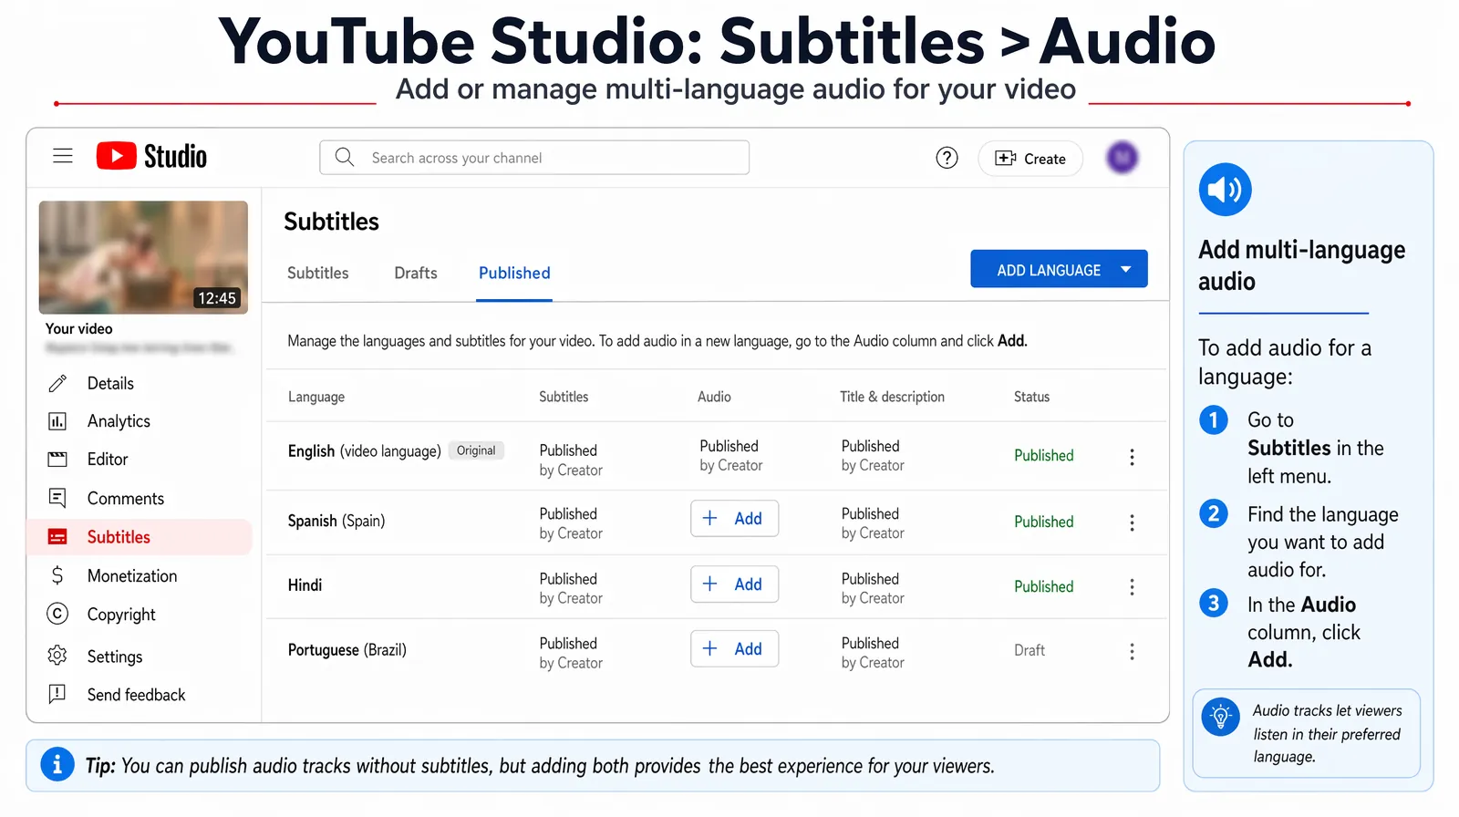Click the Language column header
Viewport: 1459px width, 817px height.
(316, 397)
